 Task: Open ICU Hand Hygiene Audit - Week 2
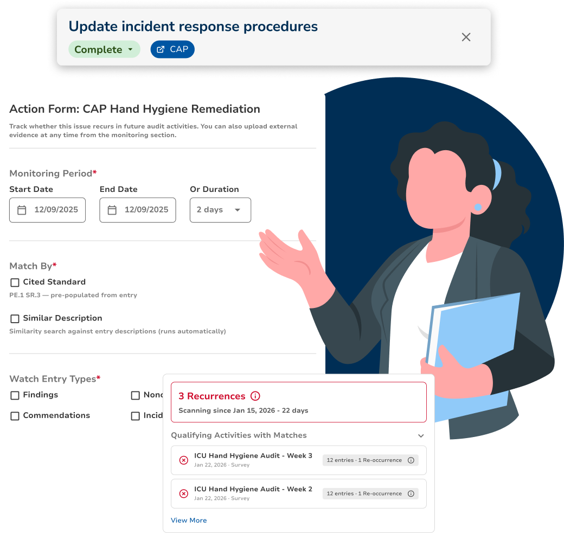299,494
